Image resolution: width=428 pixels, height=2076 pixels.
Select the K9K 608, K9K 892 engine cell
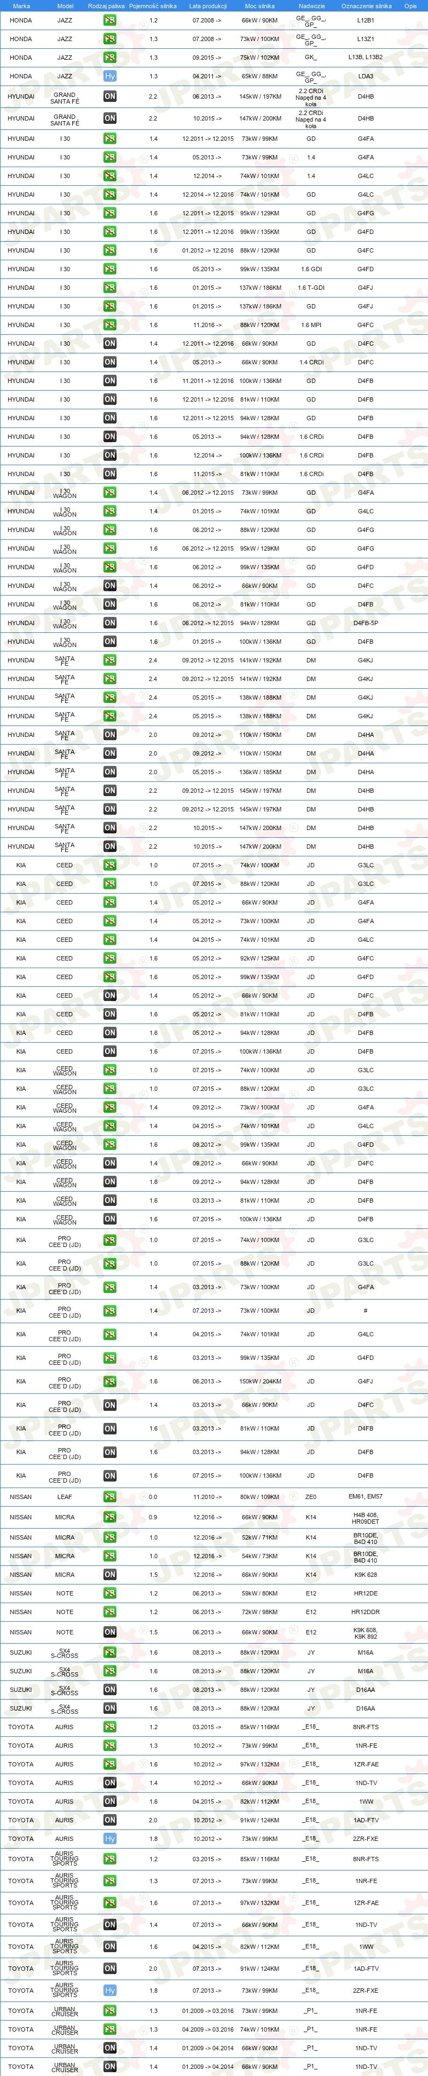tap(365, 1632)
